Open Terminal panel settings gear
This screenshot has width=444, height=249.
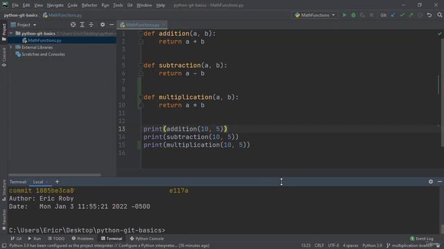tap(431, 182)
